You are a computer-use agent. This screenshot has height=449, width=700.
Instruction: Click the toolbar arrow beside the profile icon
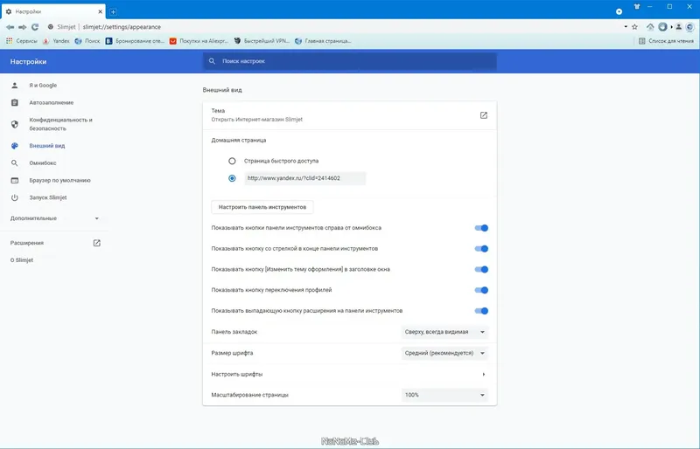(x=671, y=27)
